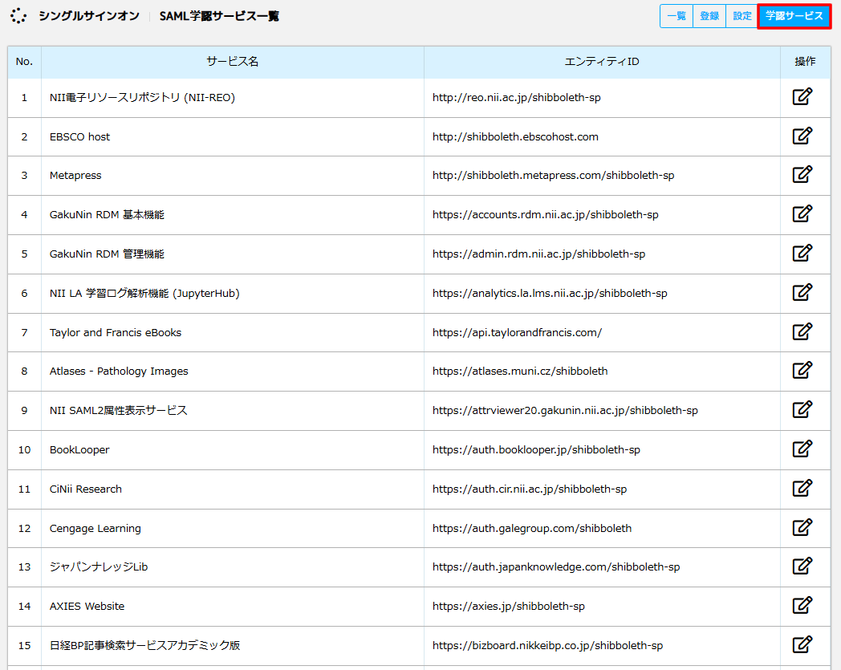Click entity ID https://axies.jp/shibboleth-sp
This screenshot has height=670, width=841.
[509, 606]
